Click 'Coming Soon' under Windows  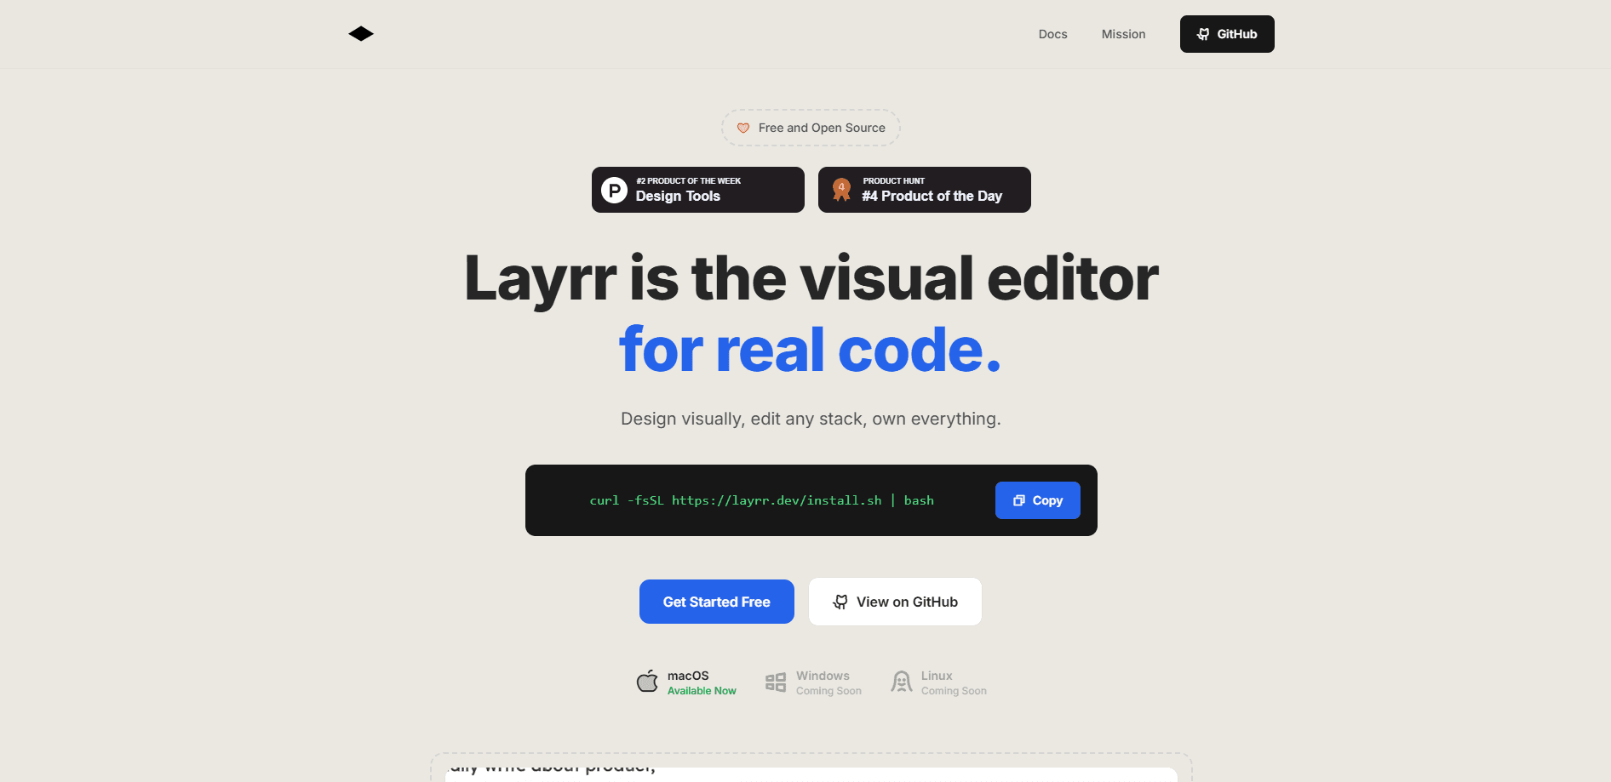[828, 691]
